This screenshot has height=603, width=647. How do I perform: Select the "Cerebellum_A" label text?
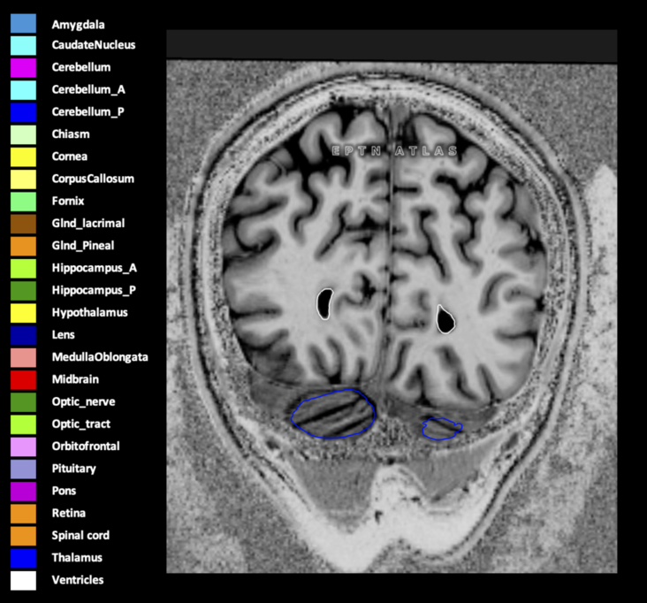(x=88, y=89)
